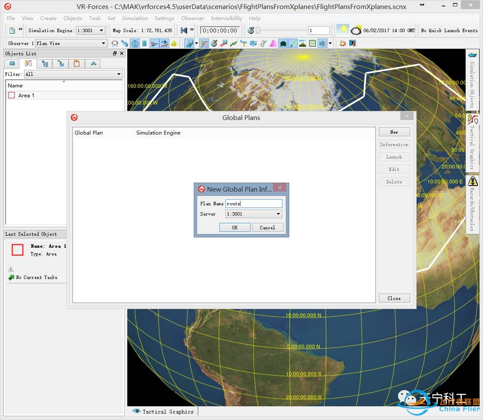Screen dimensions: 483x420
Task: Open the Intervisibility menu
Action: pyautogui.click(x=226, y=18)
